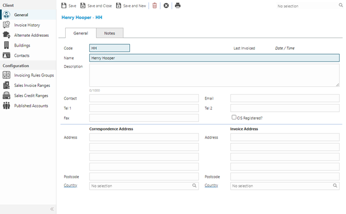
Task: Select the General tab
Action: click(81, 33)
